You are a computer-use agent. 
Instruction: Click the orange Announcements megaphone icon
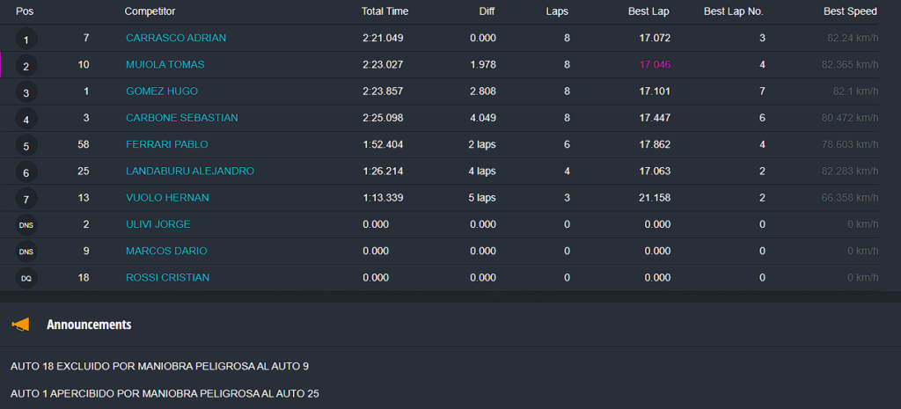(x=20, y=325)
